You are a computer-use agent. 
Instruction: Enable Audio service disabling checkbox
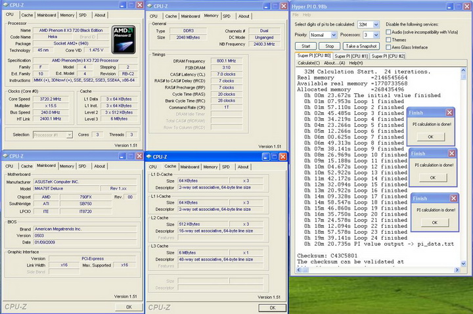coord(388,32)
